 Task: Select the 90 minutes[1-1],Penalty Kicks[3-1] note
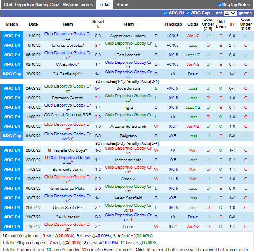(127, 81)
